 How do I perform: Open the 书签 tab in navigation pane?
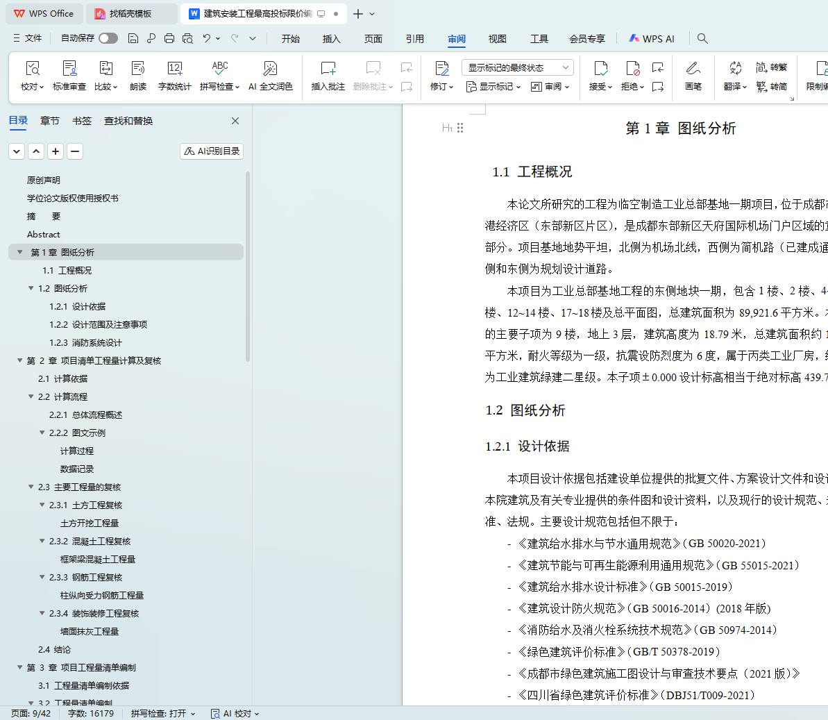click(x=82, y=121)
